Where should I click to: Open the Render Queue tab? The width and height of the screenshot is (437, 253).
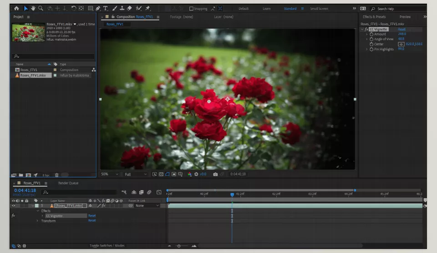(x=68, y=183)
